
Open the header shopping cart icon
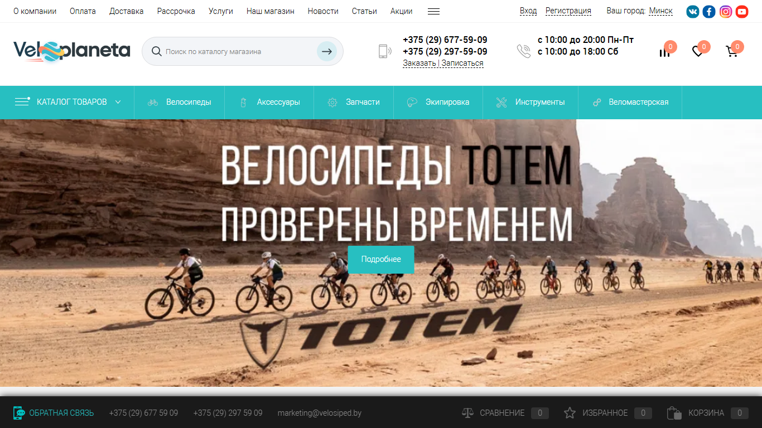point(731,52)
